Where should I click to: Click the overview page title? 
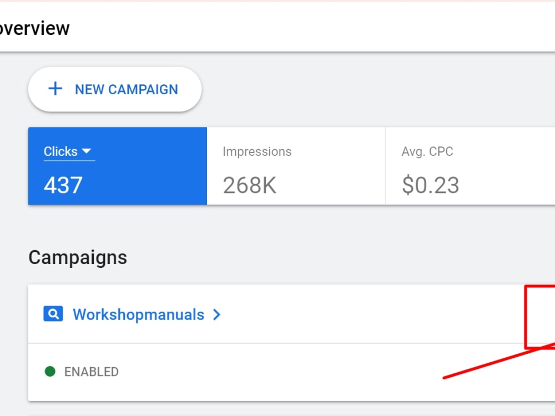point(34,28)
